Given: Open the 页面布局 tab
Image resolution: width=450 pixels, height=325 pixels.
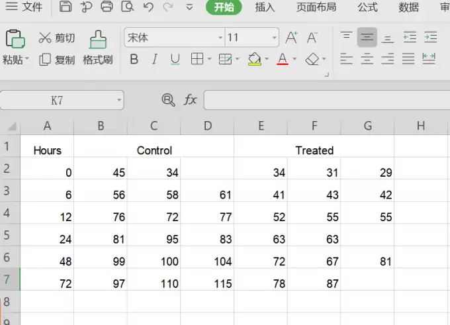Looking at the screenshot, I should click(316, 7).
